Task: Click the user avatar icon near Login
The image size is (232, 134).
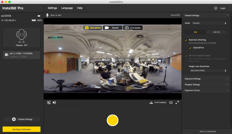Action: tap(216, 8)
